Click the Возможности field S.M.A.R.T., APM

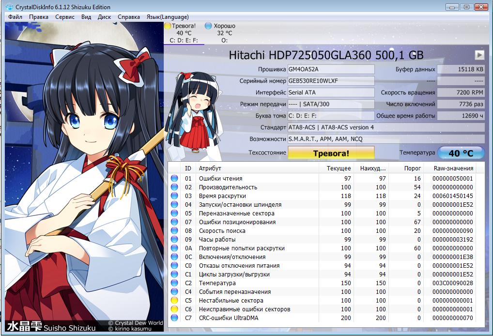tap(386, 139)
